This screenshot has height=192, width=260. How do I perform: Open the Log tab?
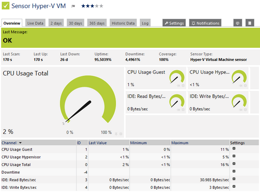point(145,23)
